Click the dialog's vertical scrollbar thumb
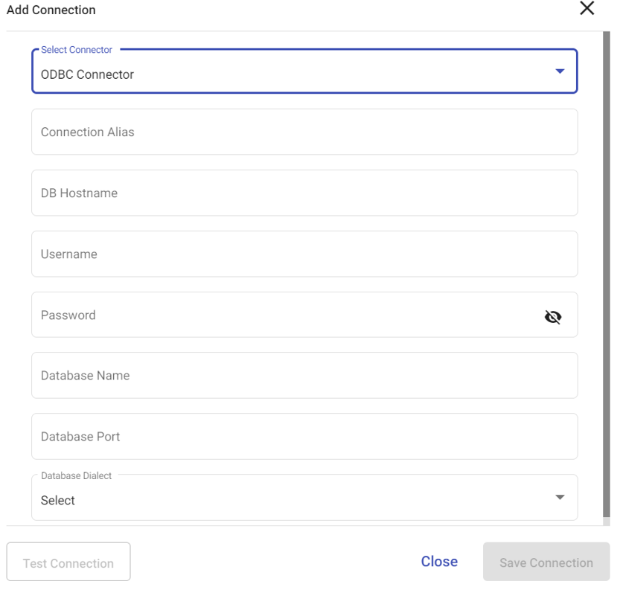This screenshot has width=620, height=590. pos(606,274)
